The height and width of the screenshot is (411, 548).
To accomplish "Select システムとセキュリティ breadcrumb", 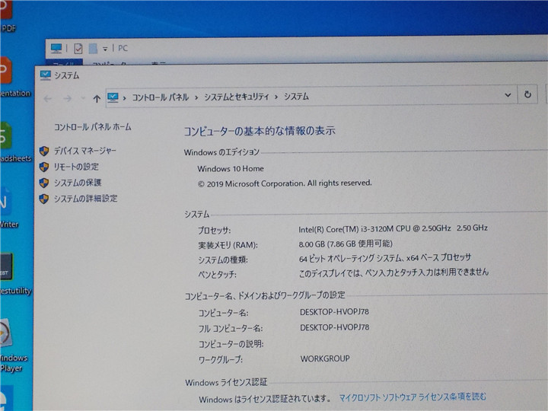I will [x=237, y=97].
